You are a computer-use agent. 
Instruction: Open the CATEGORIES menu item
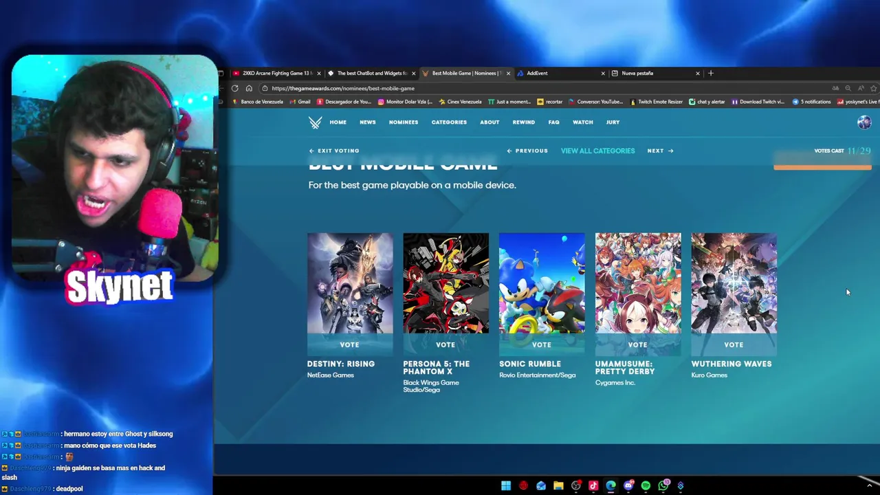click(449, 122)
